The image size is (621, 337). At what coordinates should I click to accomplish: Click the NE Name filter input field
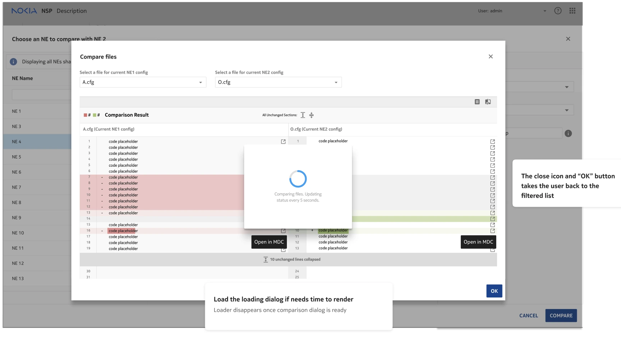(42, 94)
